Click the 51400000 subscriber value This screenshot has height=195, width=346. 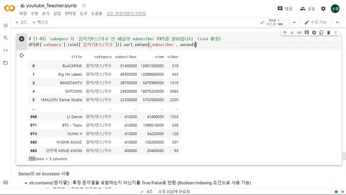coord(129,66)
